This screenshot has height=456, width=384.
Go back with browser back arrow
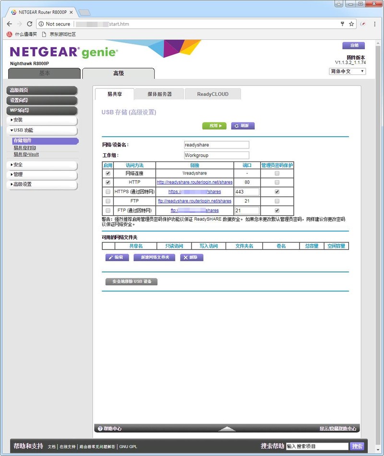(x=9, y=24)
